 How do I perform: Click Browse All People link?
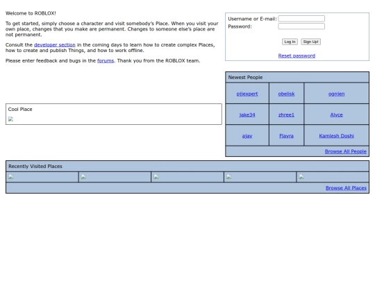click(x=346, y=151)
